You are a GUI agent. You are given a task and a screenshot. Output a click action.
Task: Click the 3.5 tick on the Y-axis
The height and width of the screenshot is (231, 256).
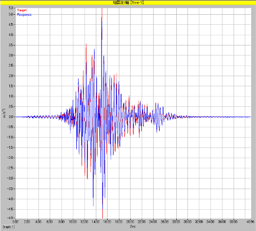point(11,45)
